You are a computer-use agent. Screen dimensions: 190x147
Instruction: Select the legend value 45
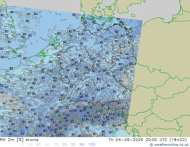tap(39, 145)
